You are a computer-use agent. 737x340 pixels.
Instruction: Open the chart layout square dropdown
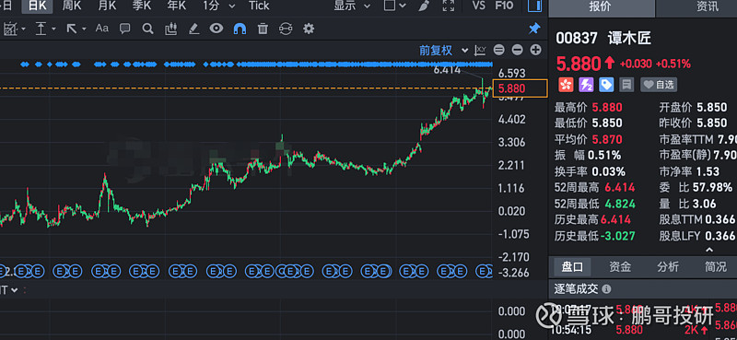click(x=395, y=6)
